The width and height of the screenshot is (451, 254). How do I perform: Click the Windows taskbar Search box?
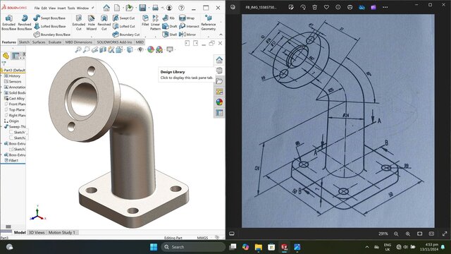pyautogui.click(x=193, y=247)
